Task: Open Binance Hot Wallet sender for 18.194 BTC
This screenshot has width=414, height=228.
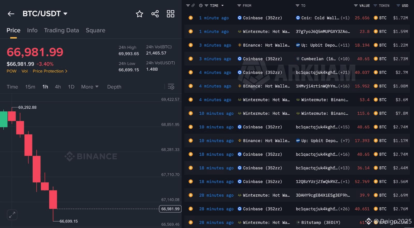Action: 264,45
